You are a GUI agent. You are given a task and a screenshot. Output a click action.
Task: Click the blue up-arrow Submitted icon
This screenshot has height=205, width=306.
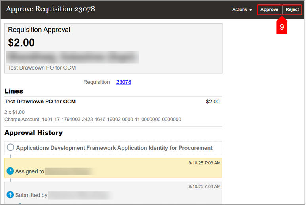[x=10, y=195]
